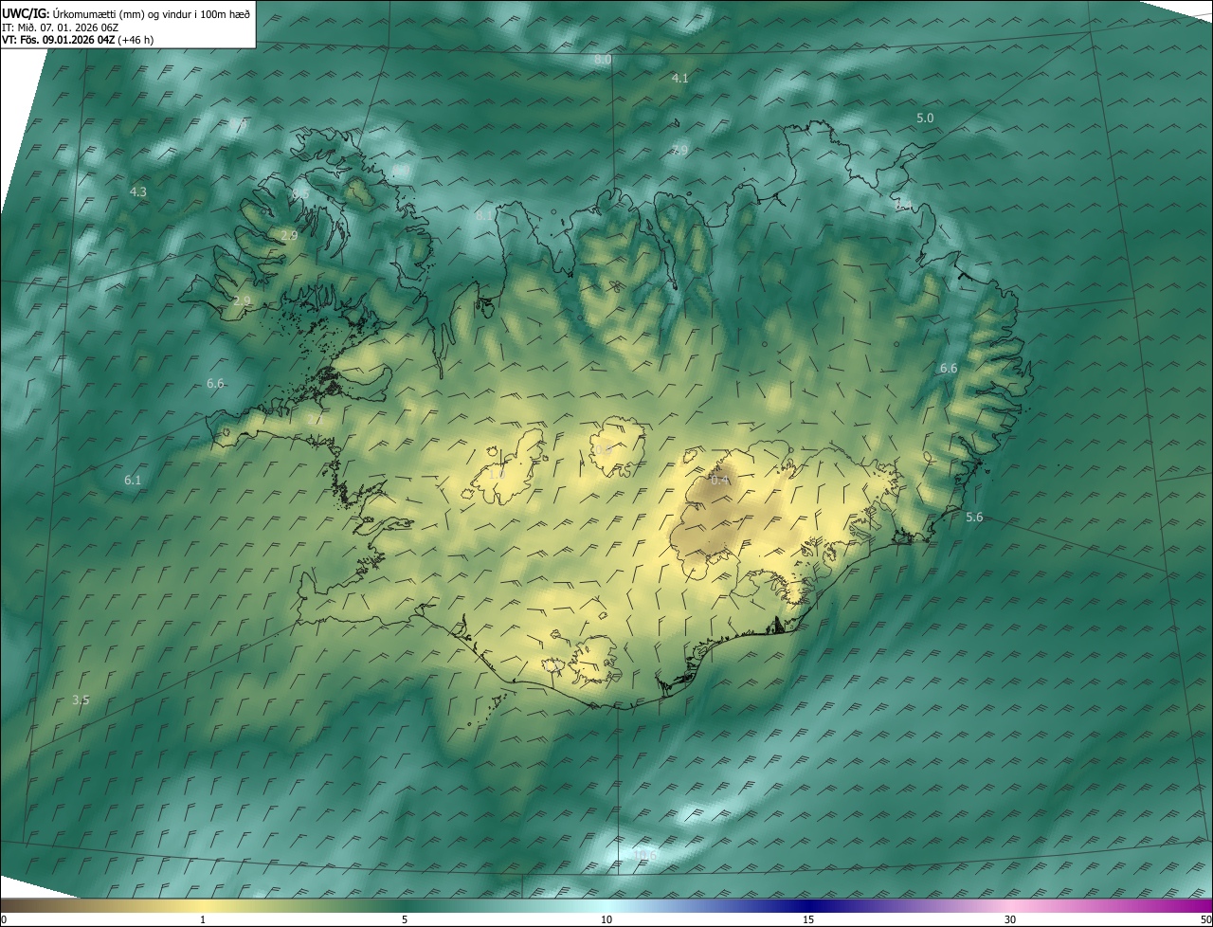The image size is (1213, 927).
Task: Select the "50" tick at the scale end
Action: (x=1205, y=920)
